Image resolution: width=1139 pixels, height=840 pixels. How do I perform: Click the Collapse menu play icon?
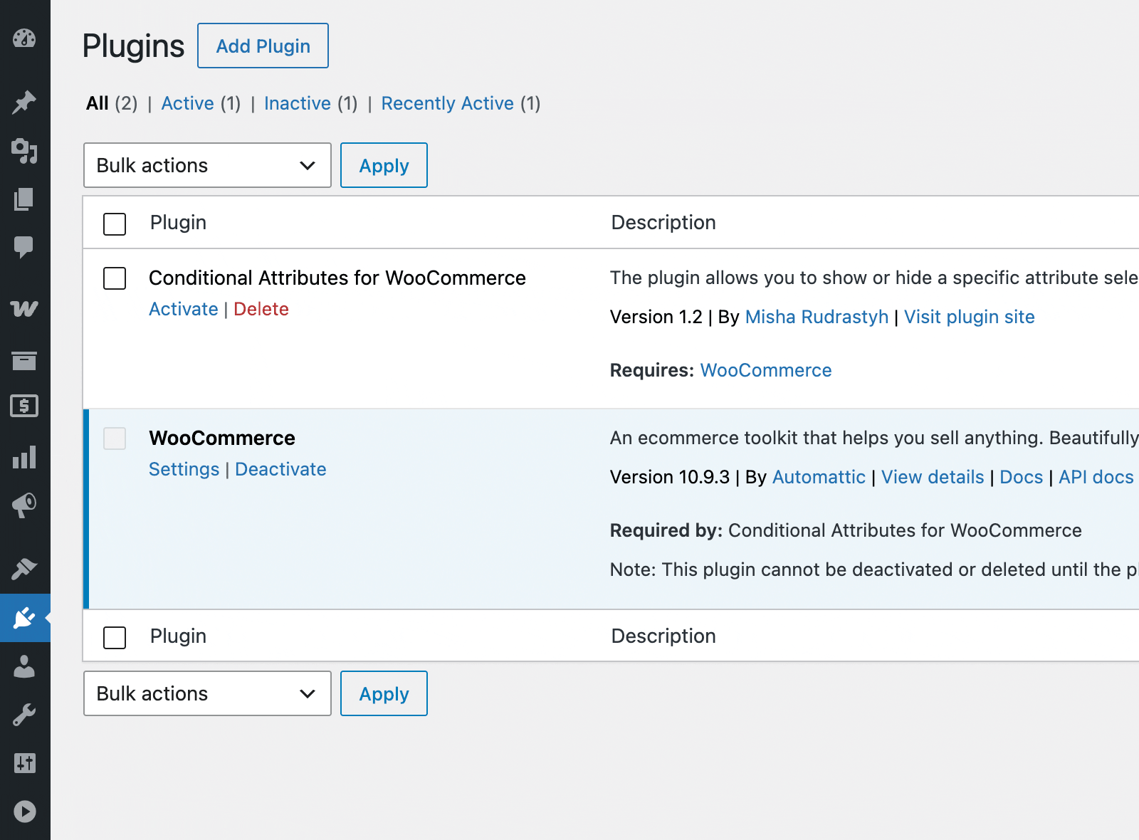tap(24, 812)
